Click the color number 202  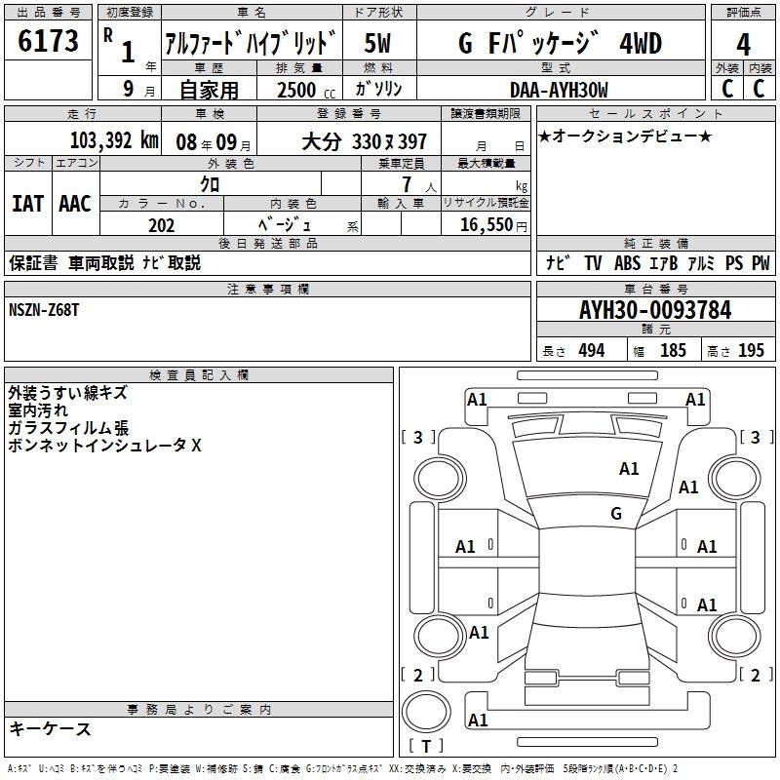coord(161,225)
